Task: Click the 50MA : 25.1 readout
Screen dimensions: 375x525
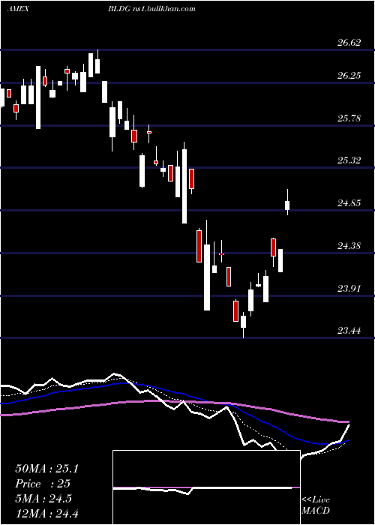Action: (x=46, y=469)
